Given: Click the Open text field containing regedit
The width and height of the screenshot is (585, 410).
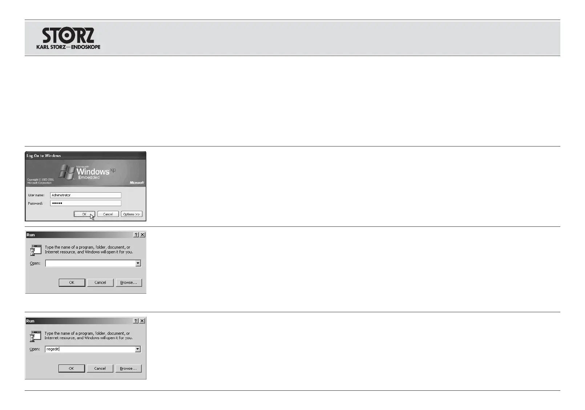Looking at the screenshot, I should click(90, 349).
